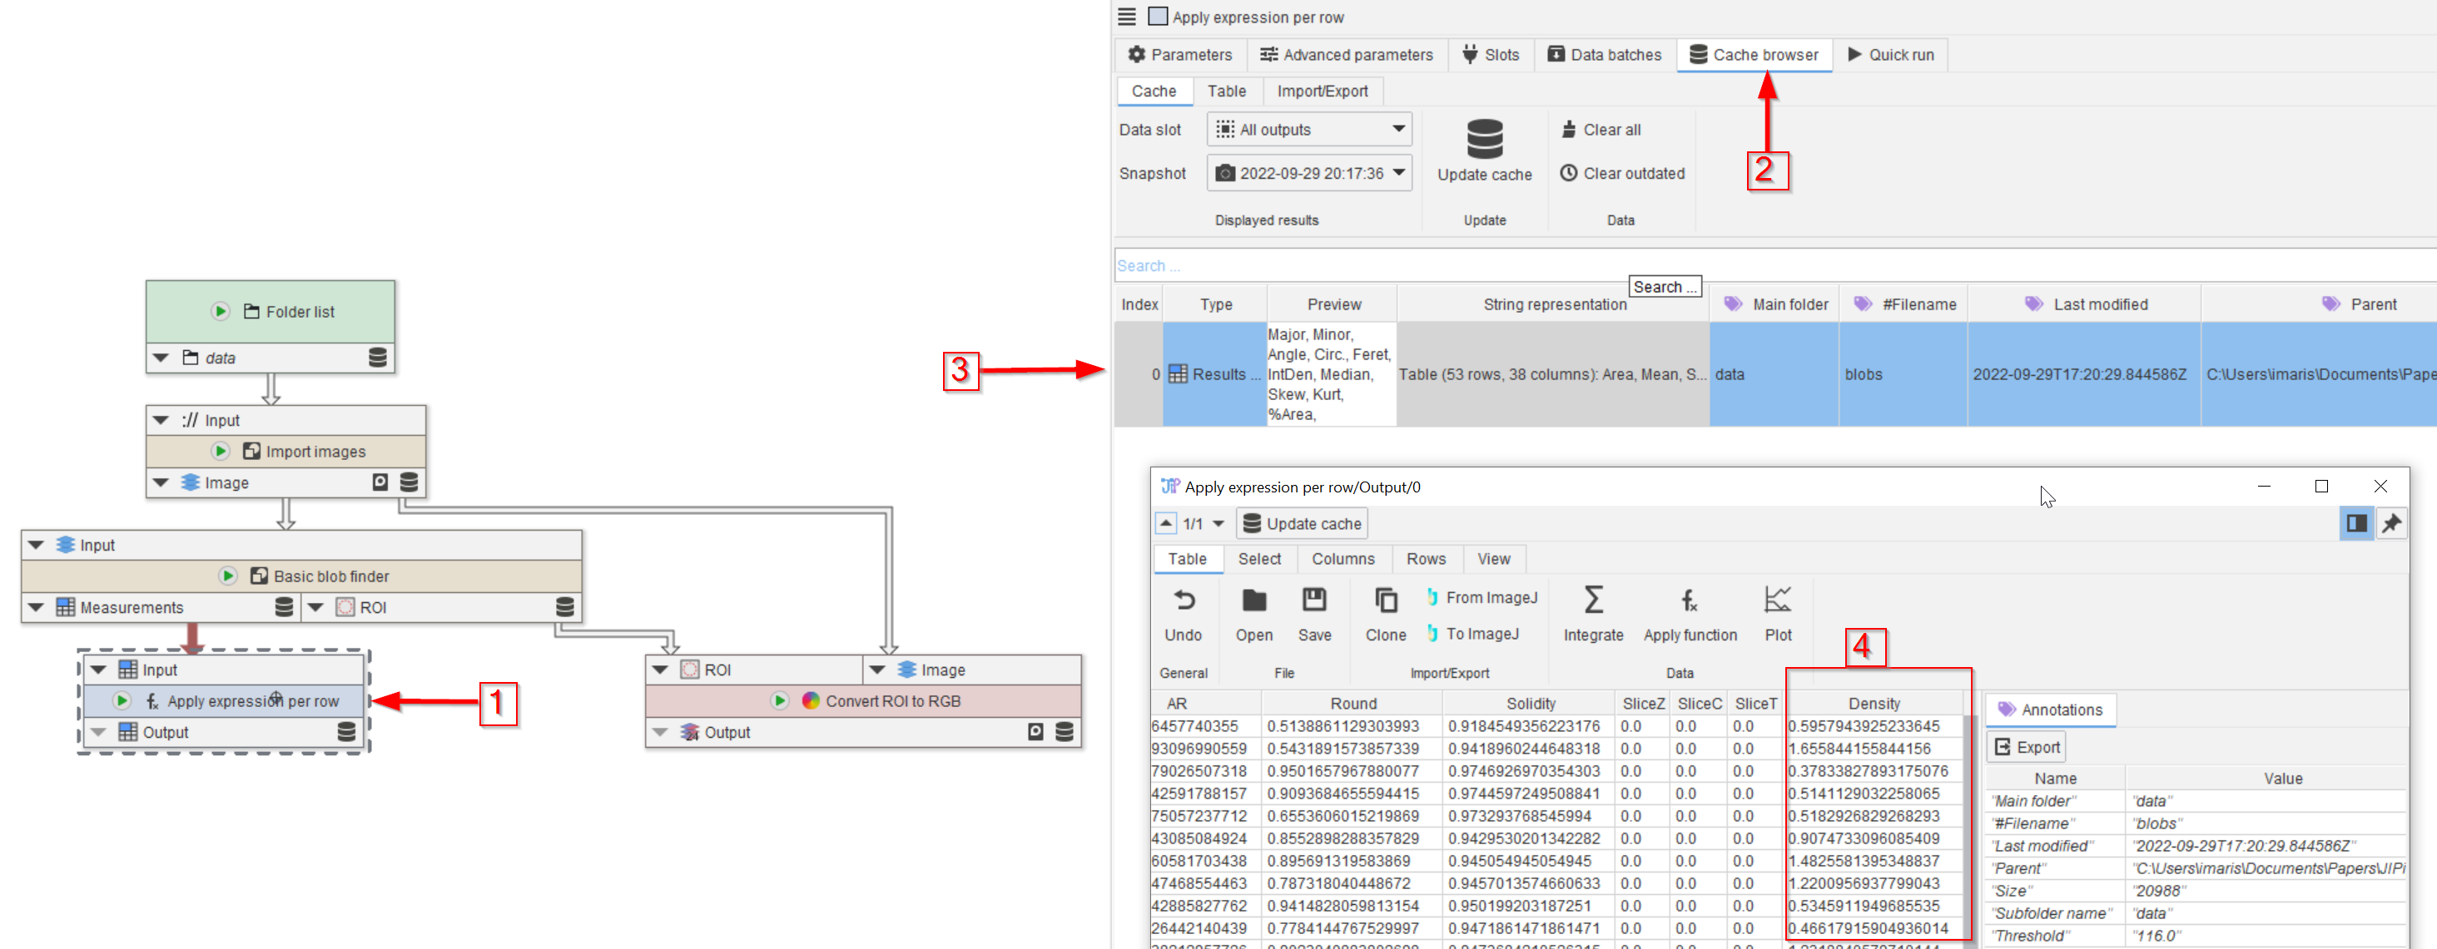Click the Save table icon
Image resolution: width=2437 pixels, height=949 pixels.
[x=1313, y=600]
